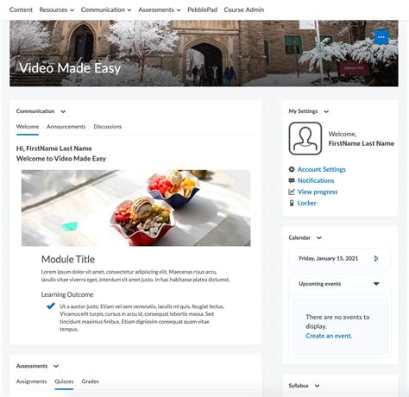Go to next day calendar arrow
Screen dimensions: 409x397
coord(376,258)
